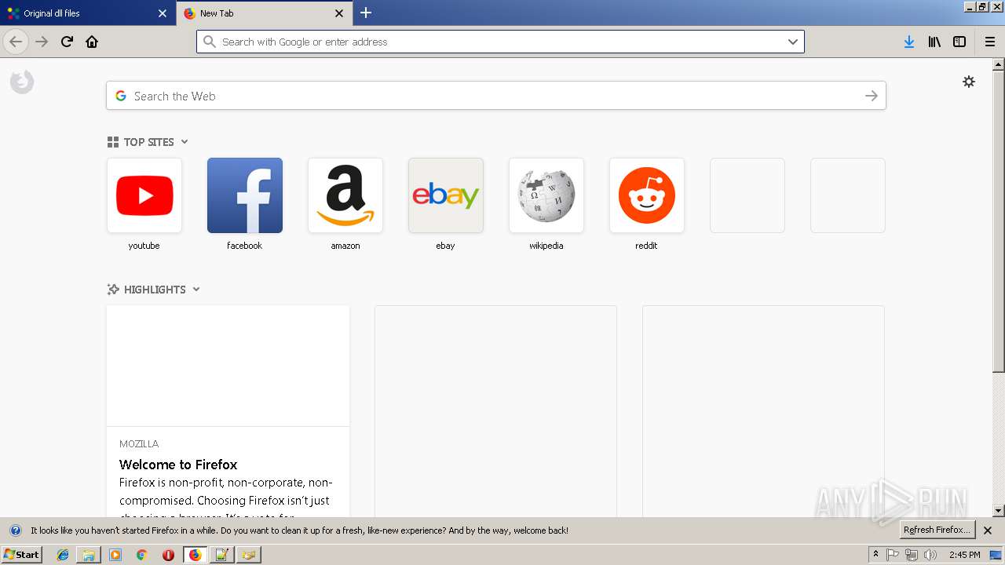Collapse the Highlights section
The image size is (1005, 565).
(196, 290)
